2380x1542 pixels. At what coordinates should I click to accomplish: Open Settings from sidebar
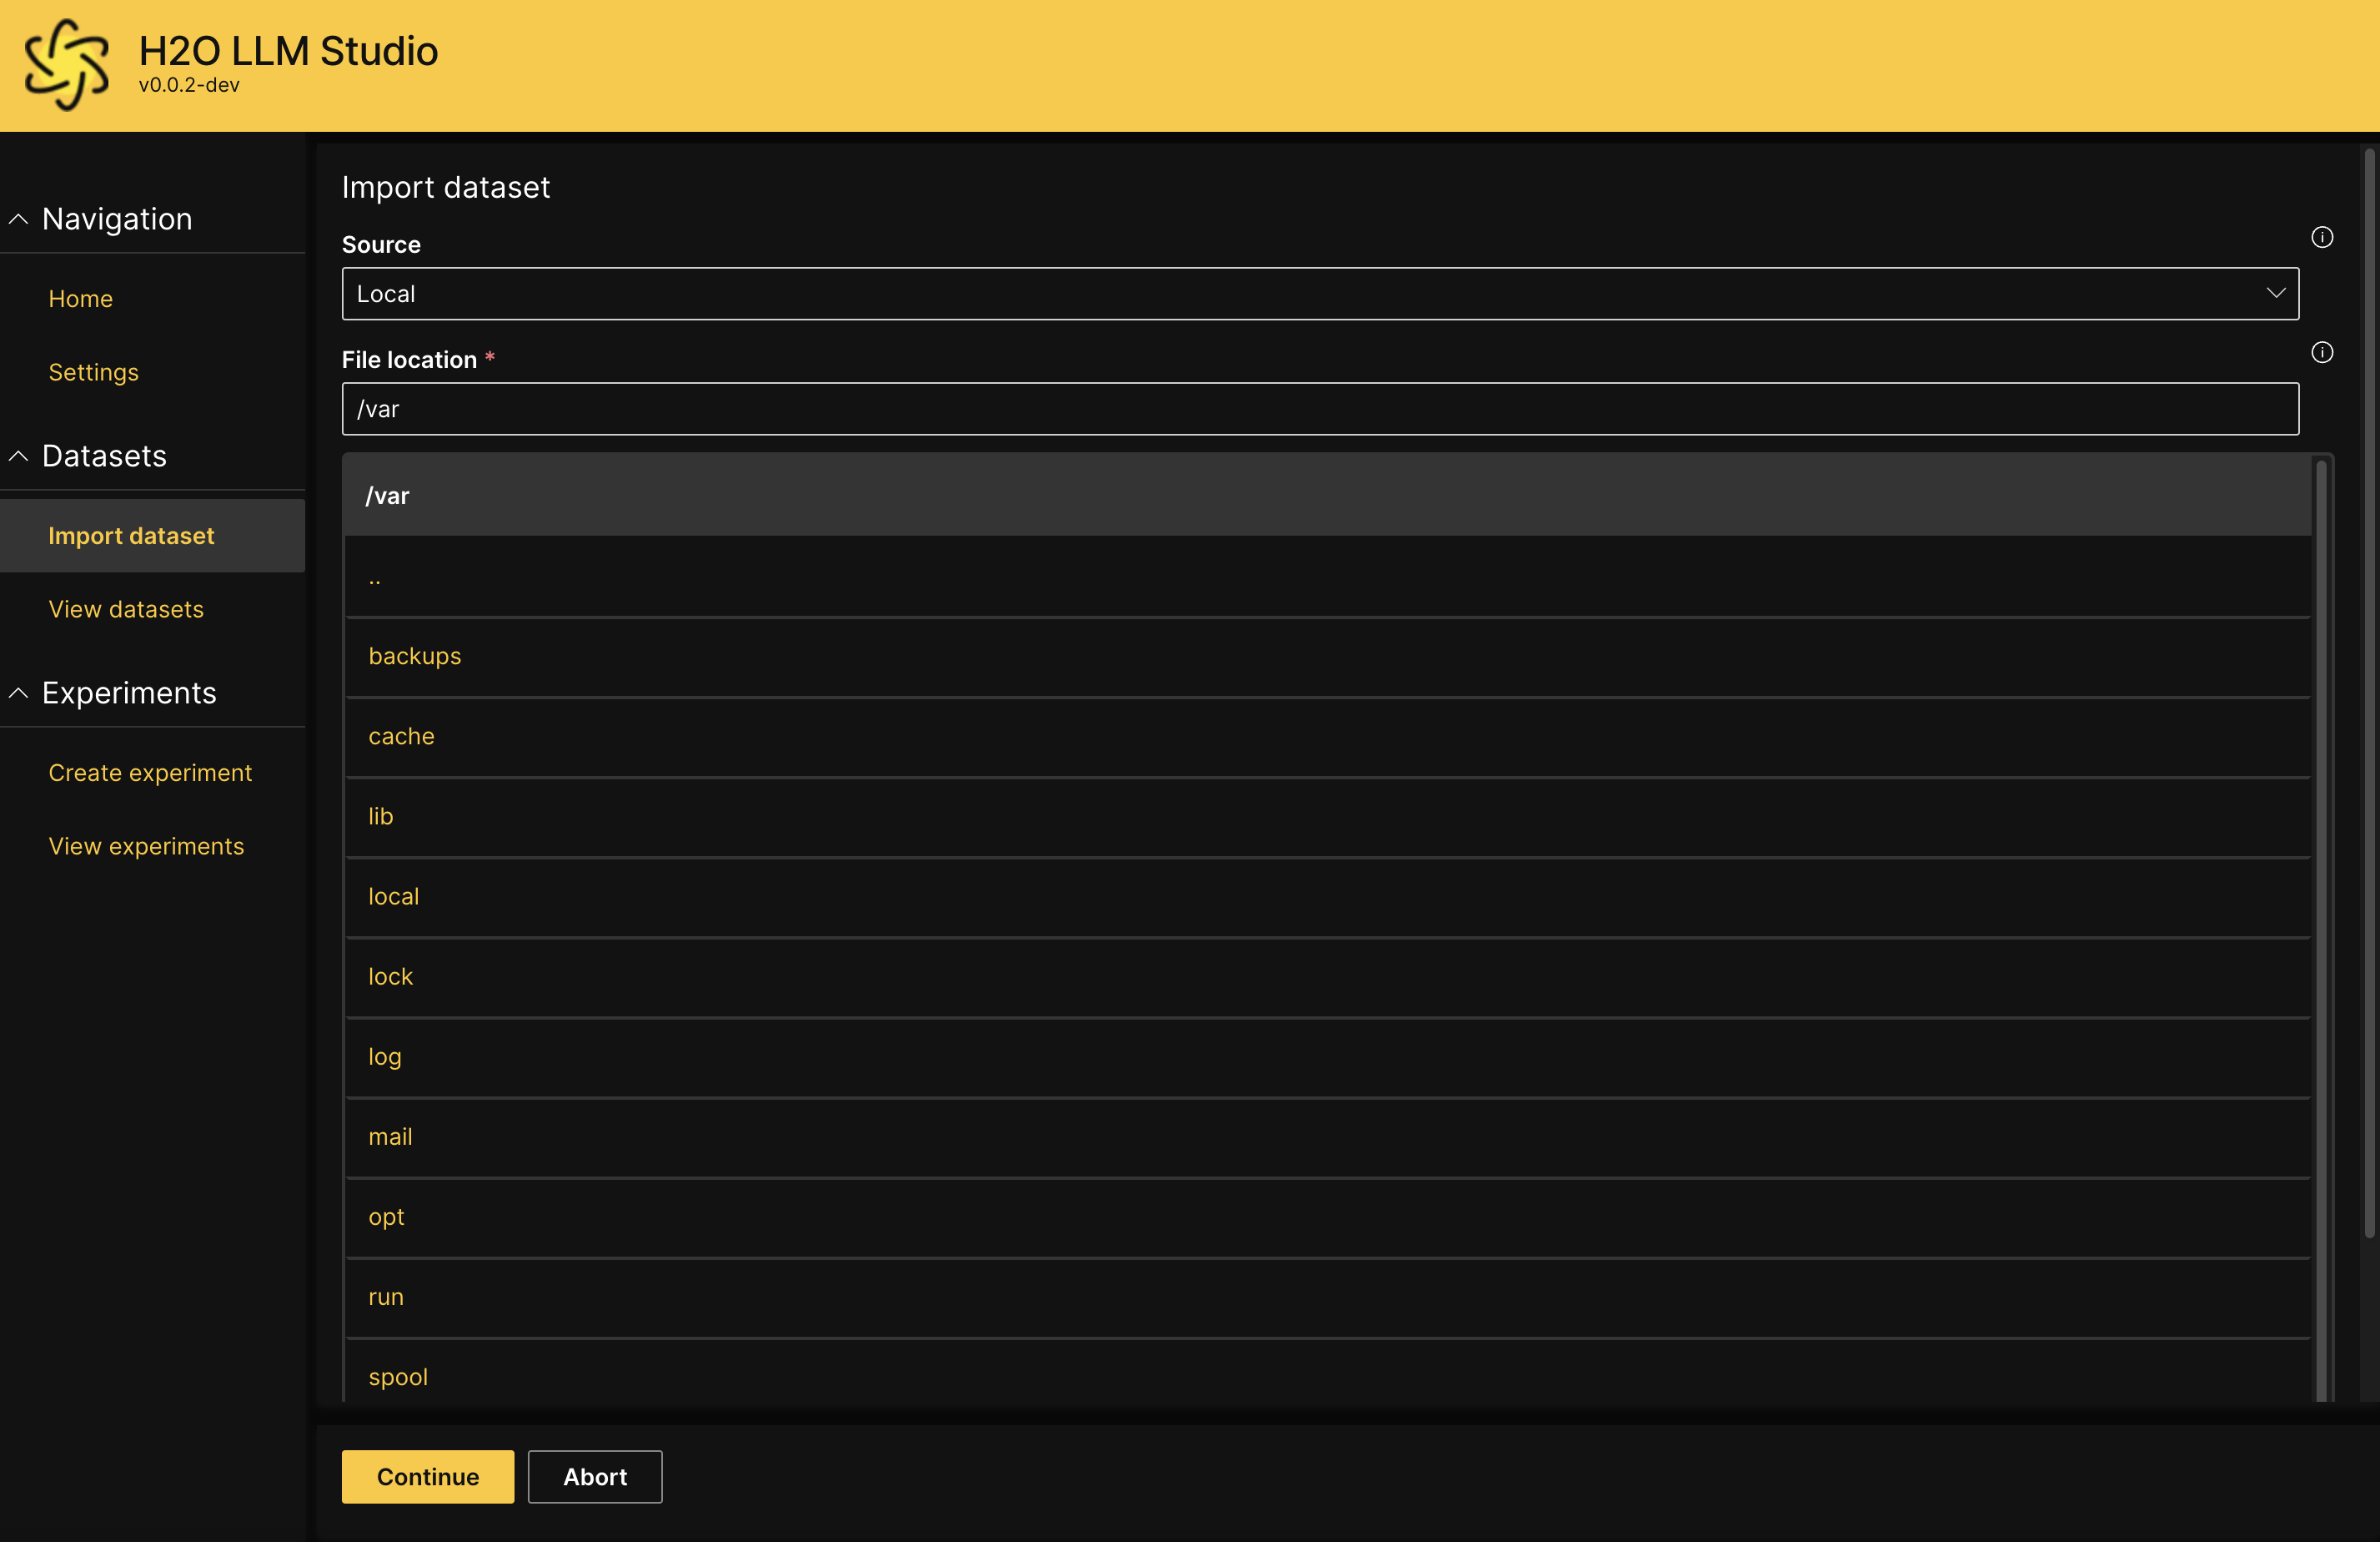point(93,372)
